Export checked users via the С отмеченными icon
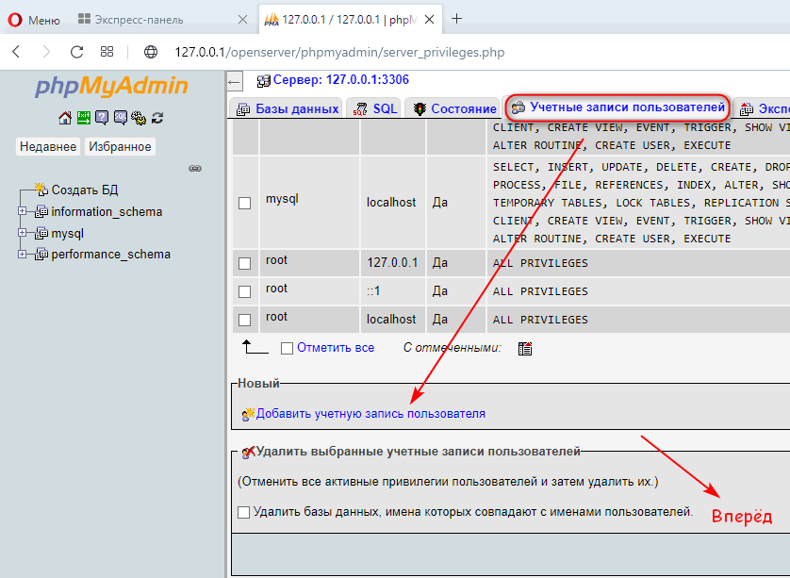Image resolution: width=790 pixels, height=578 pixels. click(525, 348)
